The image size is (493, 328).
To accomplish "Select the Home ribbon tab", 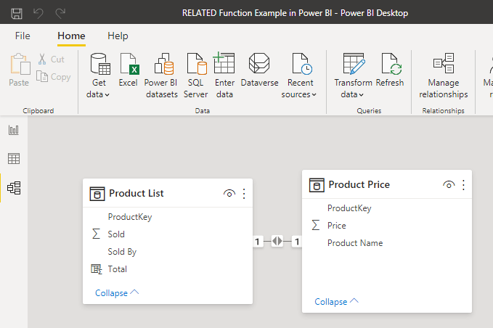I will coord(71,36).
